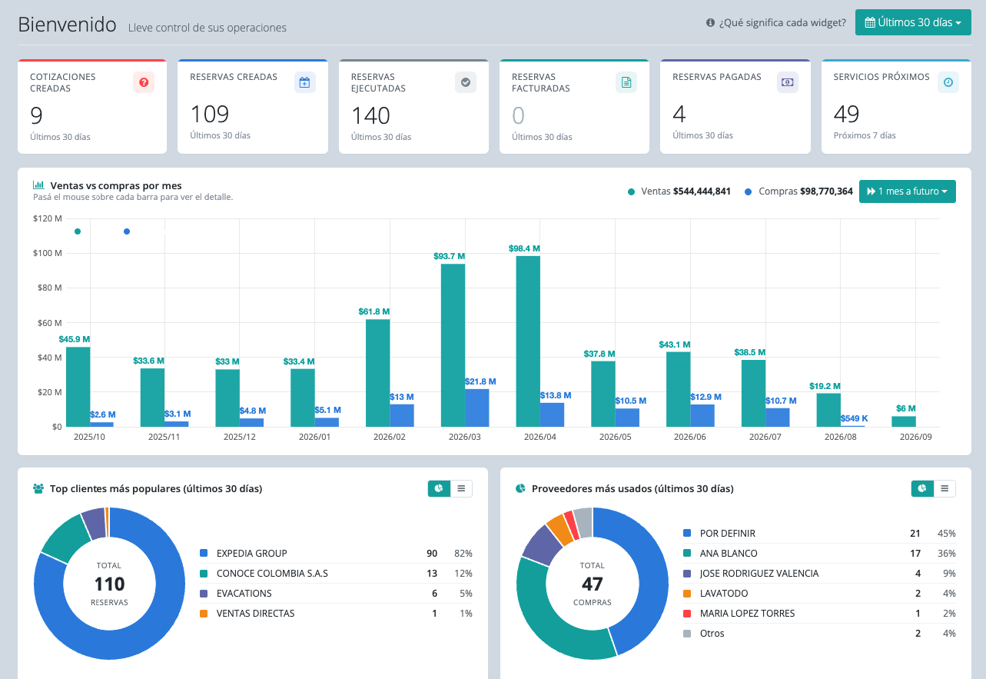
Task: Click the pie icon beside Proveedores más usados
Action: click(520, 488)
